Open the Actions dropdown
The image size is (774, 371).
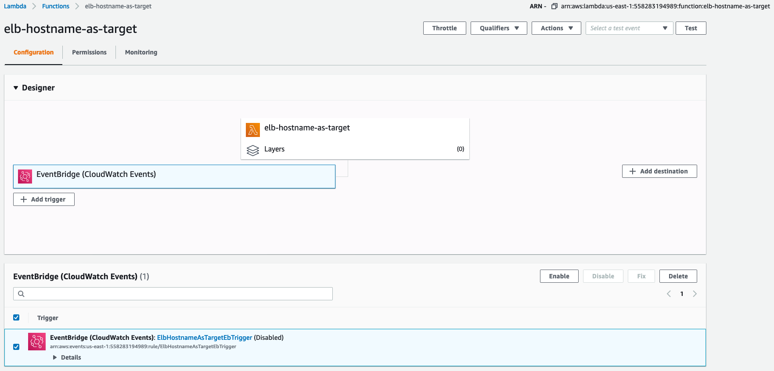point(556,28)
